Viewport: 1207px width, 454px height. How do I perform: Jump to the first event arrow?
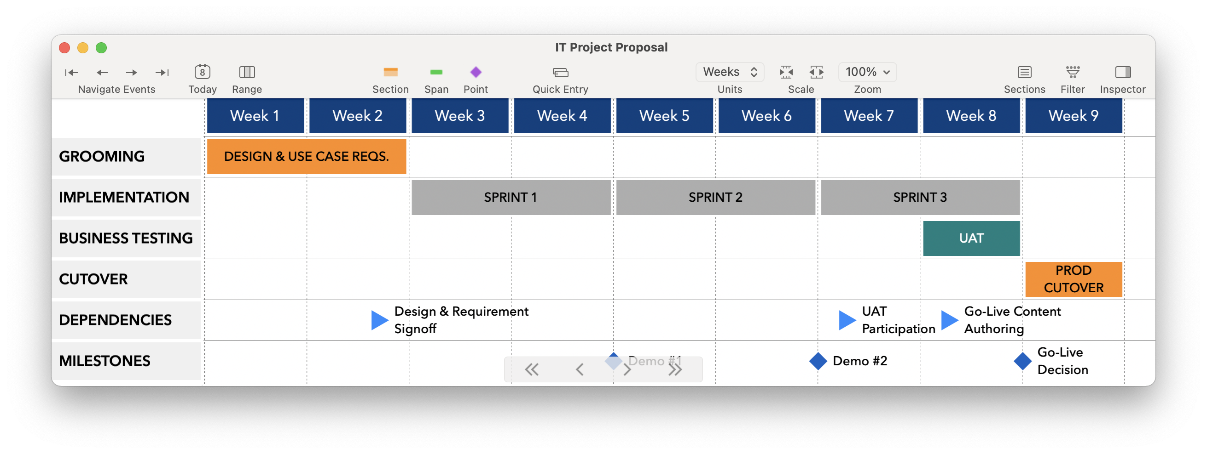click(71, 73)
